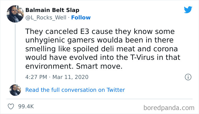
Task: Click the small avatar beside conversation link
Action: 15,90
